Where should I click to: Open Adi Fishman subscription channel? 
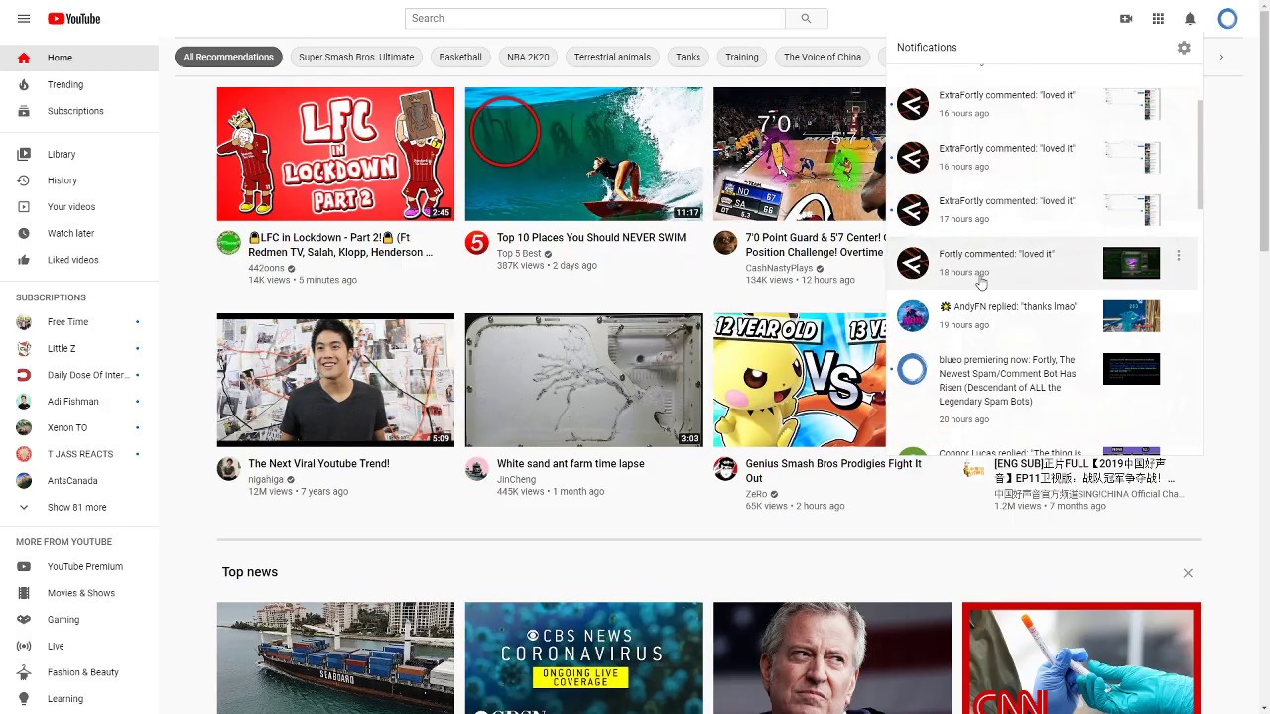pos(79,402)
